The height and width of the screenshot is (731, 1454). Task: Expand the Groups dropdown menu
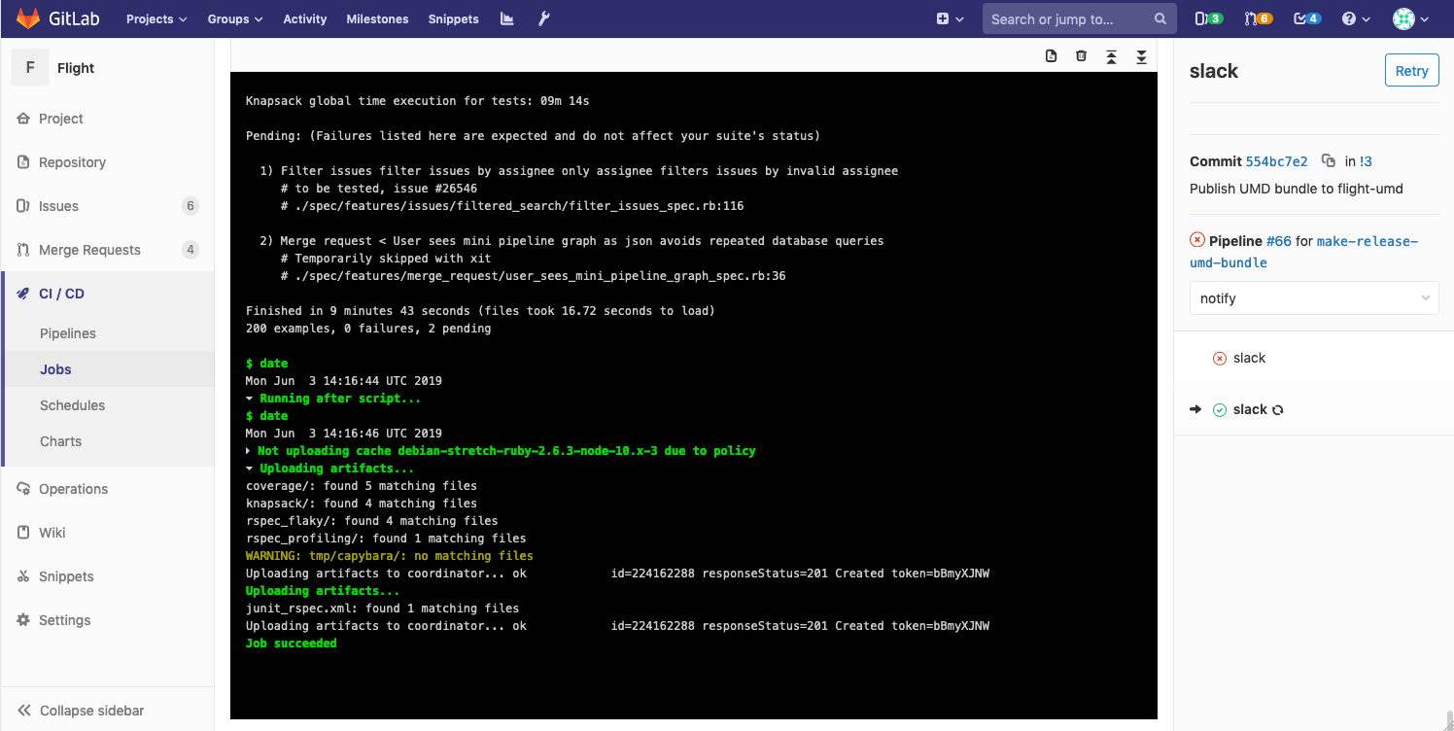coord(234,18)
